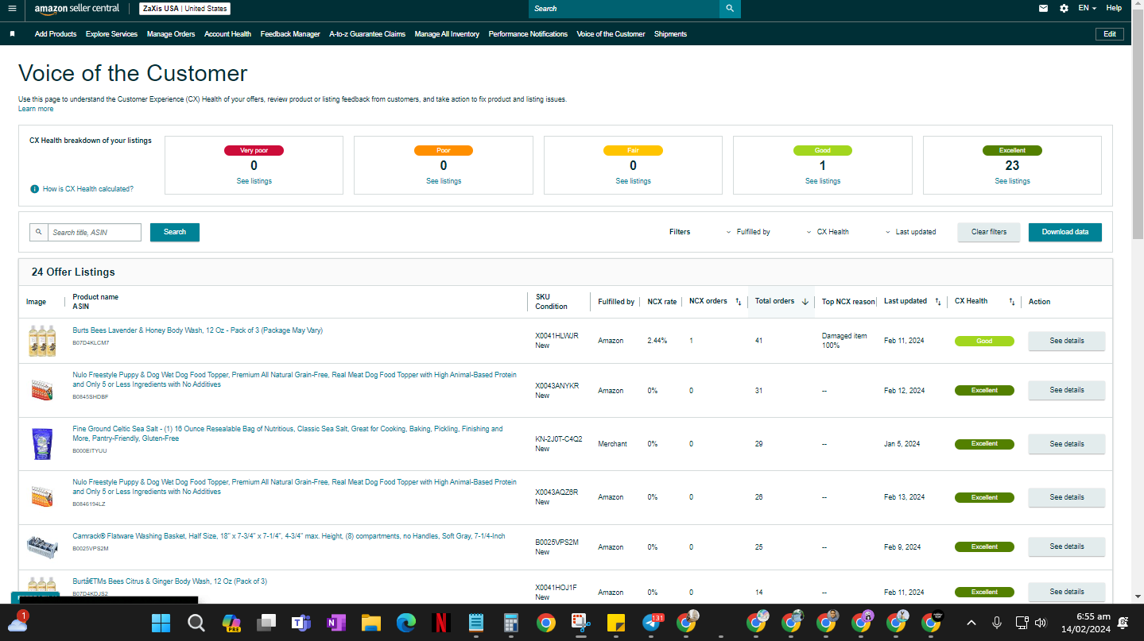
Task: Open Performance Notifications
Action: [528, 34]
